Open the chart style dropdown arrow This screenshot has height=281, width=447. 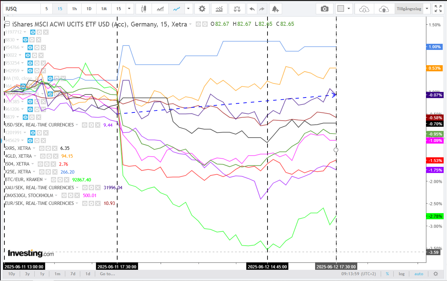pyautogui.click(x=188, y=9)
